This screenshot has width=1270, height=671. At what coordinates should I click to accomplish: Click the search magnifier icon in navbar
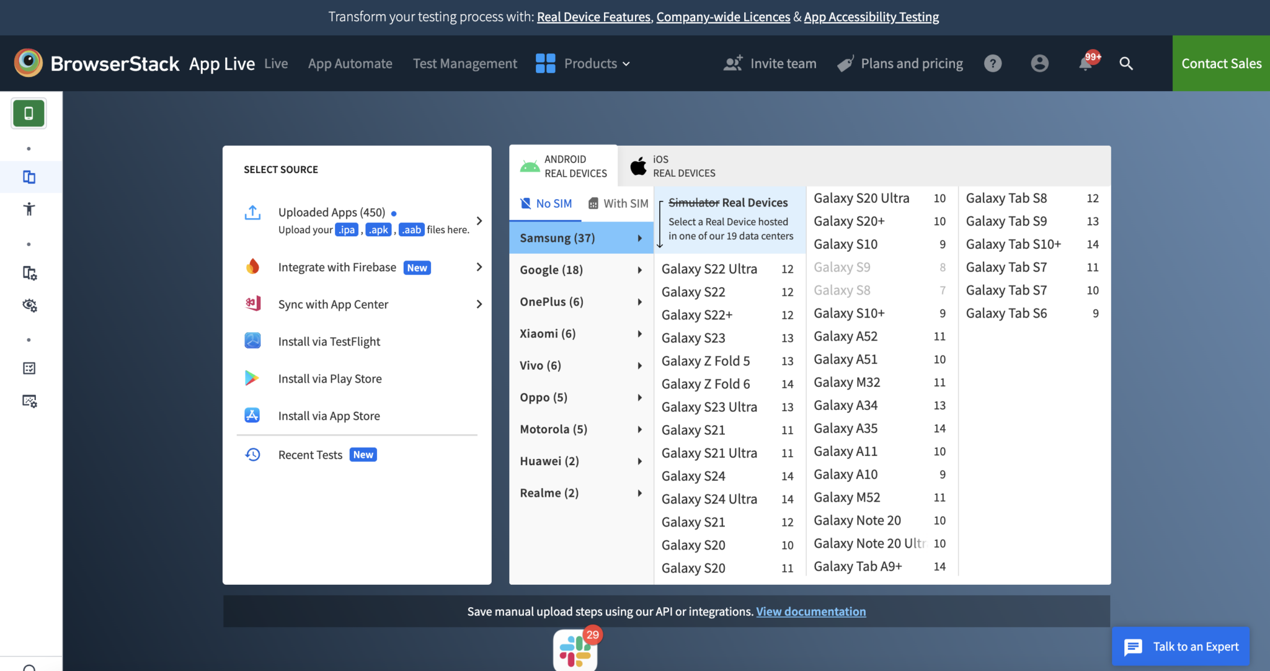1126,63
